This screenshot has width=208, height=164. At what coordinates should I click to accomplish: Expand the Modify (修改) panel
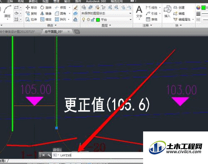(52, 25)
